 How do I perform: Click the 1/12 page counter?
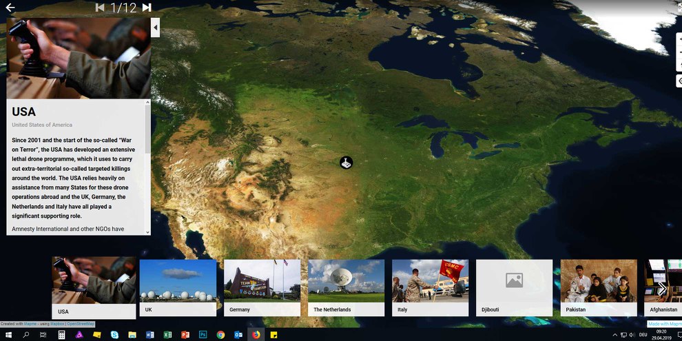pyautogui.click(x=123, y=8)
